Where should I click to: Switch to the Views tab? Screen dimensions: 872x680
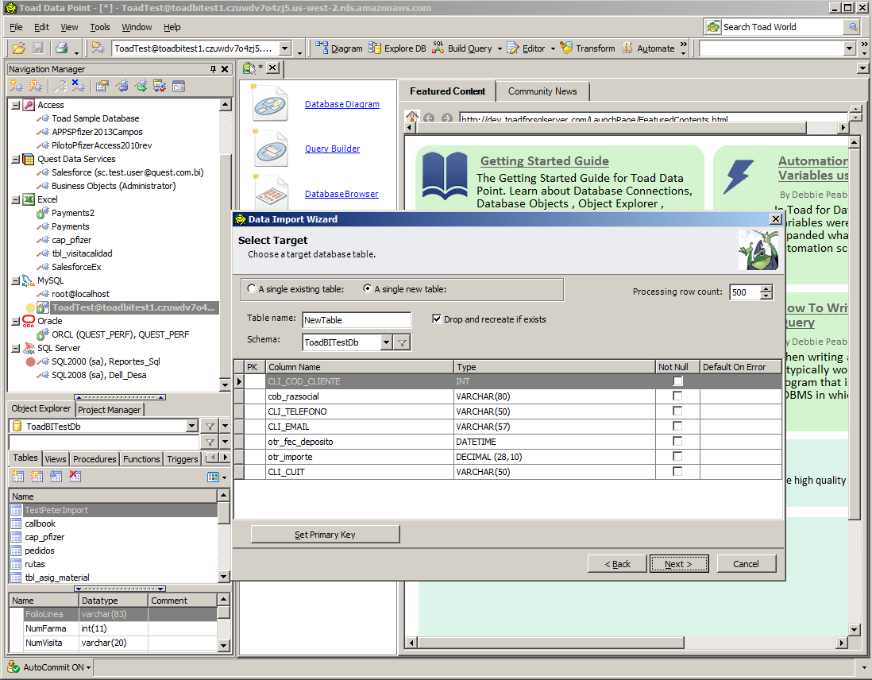56,459
